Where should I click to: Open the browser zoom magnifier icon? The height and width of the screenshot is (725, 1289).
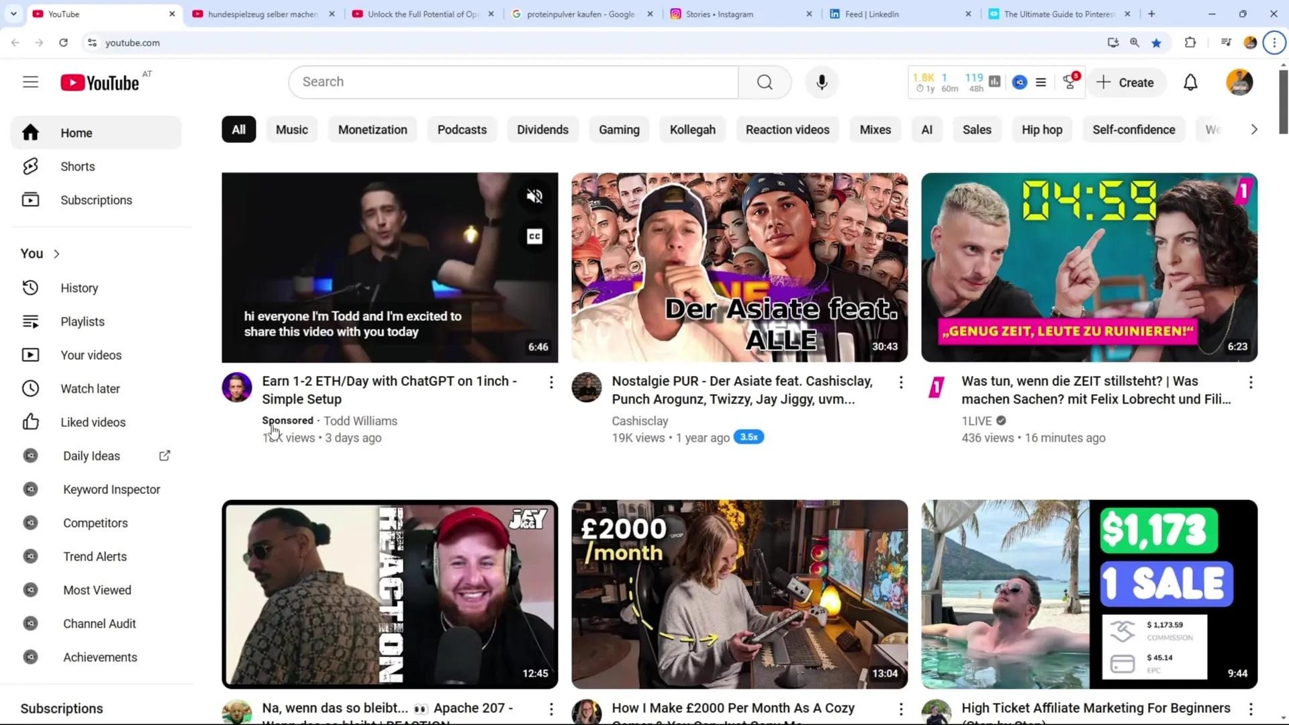(x=1135, y=42)
